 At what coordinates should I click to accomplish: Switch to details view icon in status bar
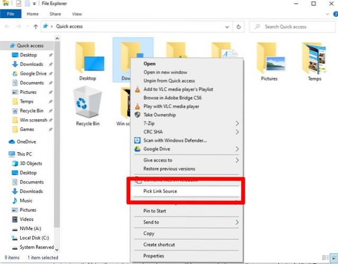[x=325, y=258]
